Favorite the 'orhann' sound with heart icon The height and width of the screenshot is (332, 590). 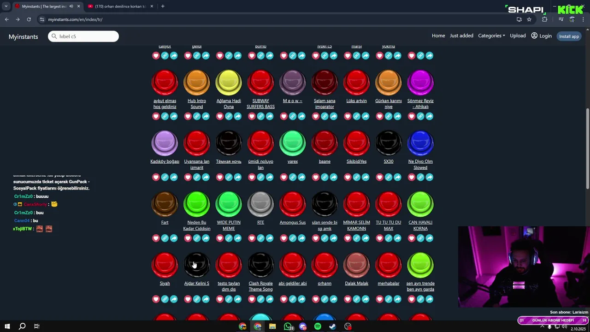tap(316, 299)
